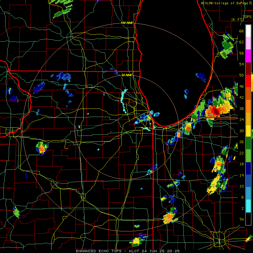
Task: Click the legend value 54
Action: coord(241,64)
